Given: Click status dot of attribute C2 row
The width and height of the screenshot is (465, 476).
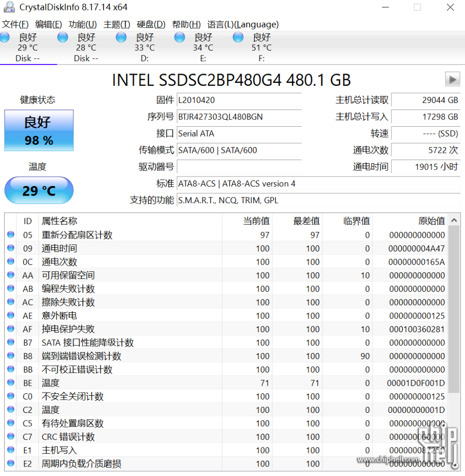Looking at the screenshot, I should pyautogui.click(x=10, y=409).
